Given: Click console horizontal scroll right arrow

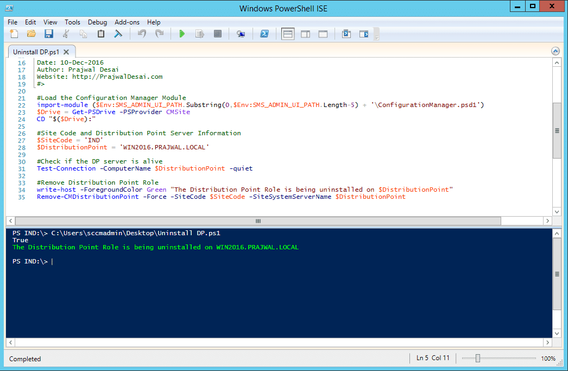Looking at the screenshot, I should point(547,342).
